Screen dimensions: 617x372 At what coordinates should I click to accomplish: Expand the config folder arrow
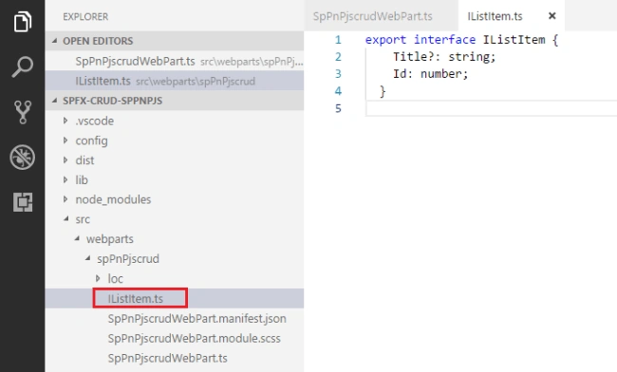point(65,140)
